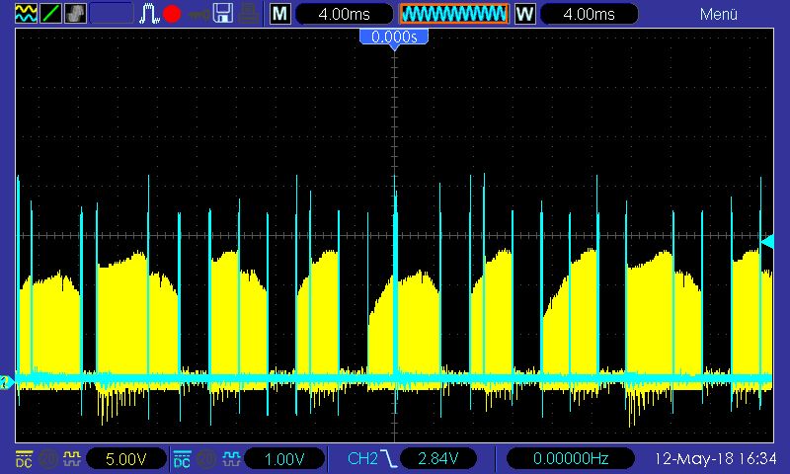This screenshot has height=474, width=790.
Task: Select the gray persistence display icon
Action: coord(75,14)
